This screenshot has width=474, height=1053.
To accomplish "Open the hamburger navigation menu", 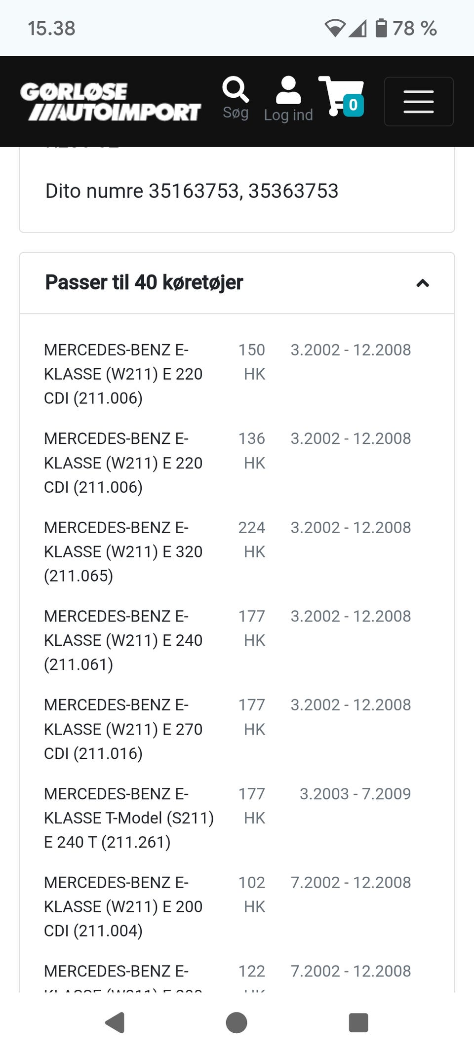I will 419,101.
